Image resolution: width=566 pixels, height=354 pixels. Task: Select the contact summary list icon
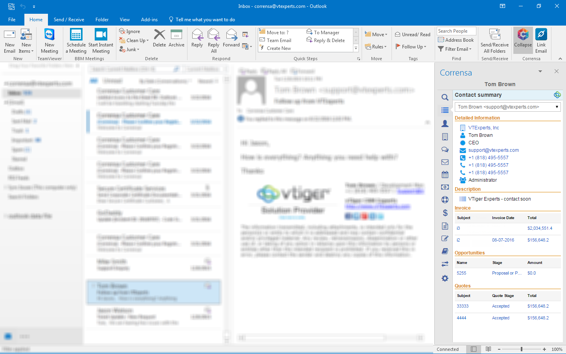tap(445, 110)
